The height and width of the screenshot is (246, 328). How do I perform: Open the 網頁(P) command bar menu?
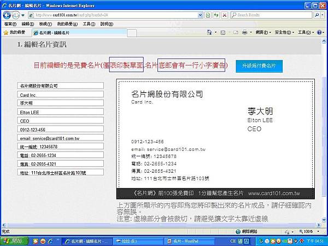tap(263, 32)
